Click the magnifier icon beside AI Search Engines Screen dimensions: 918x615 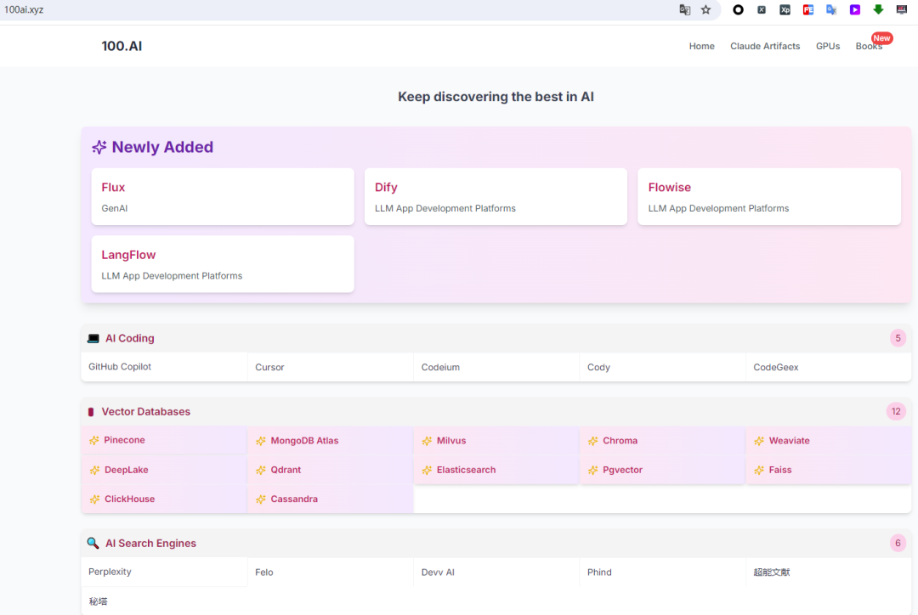point(93,544)
